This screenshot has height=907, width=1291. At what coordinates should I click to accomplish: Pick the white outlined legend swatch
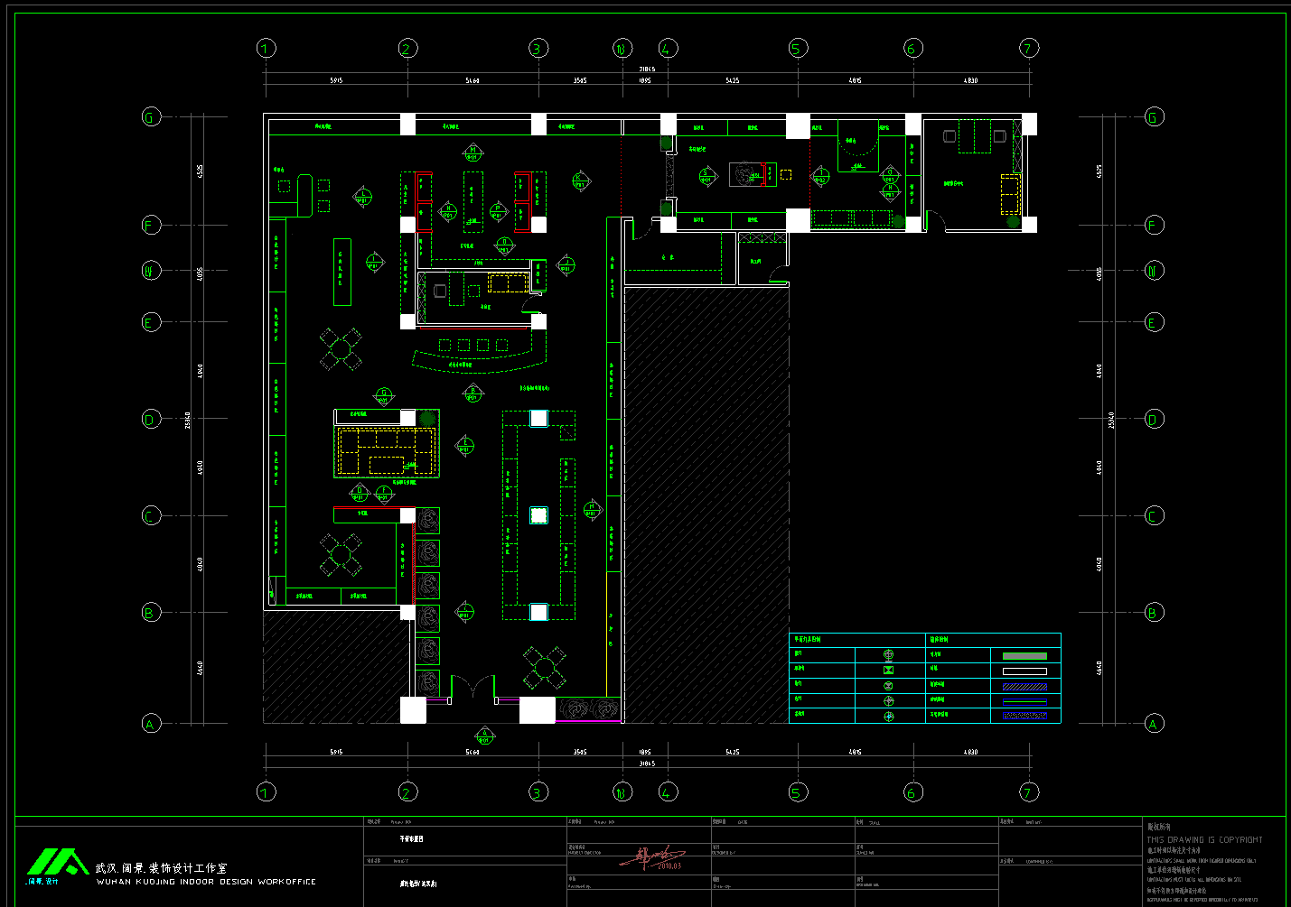tap(1024, 671)
